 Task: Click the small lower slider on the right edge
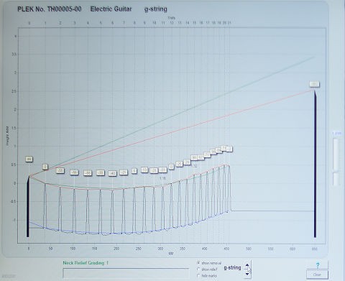336,179
